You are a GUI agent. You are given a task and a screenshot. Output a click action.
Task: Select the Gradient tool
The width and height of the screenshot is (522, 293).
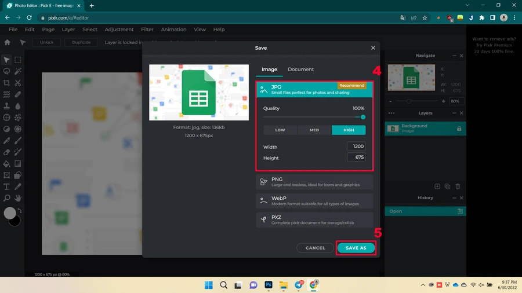pos(17,164)
